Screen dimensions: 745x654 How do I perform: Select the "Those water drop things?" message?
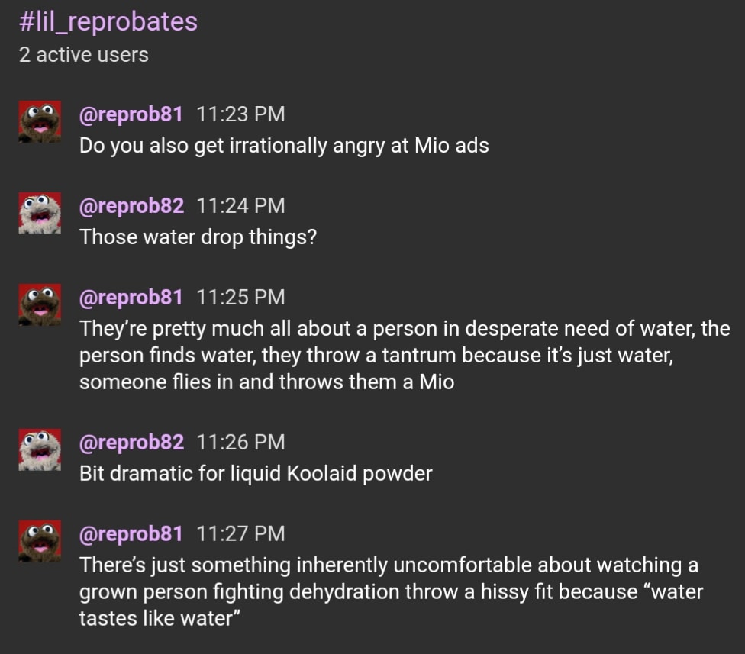[198, 237]
